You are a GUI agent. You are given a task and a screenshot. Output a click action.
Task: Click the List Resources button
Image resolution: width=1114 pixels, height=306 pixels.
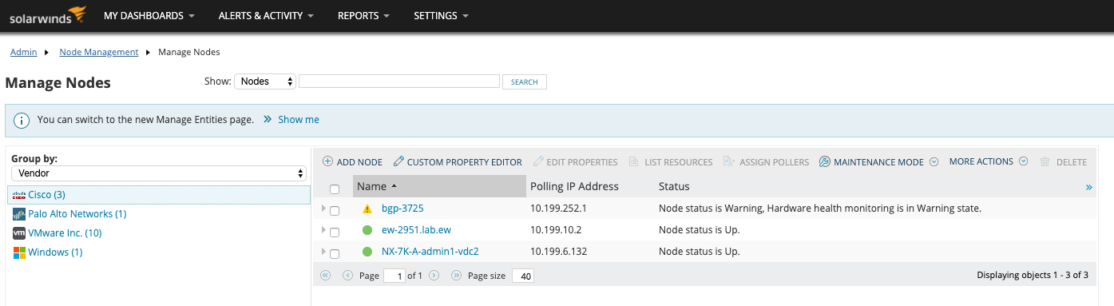(670, 162)
